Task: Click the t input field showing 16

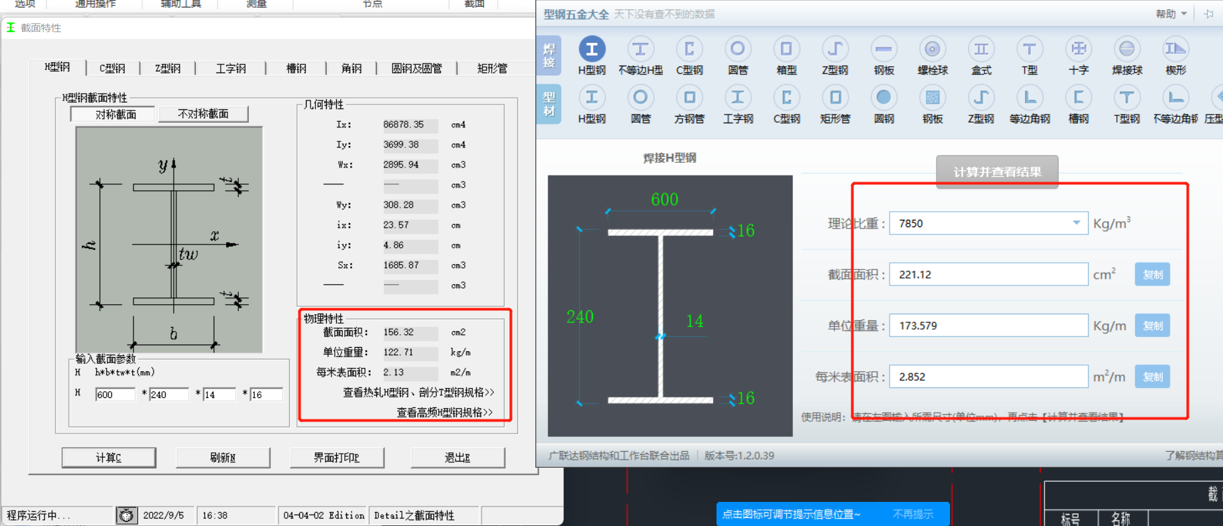Action: pos(266,395)
